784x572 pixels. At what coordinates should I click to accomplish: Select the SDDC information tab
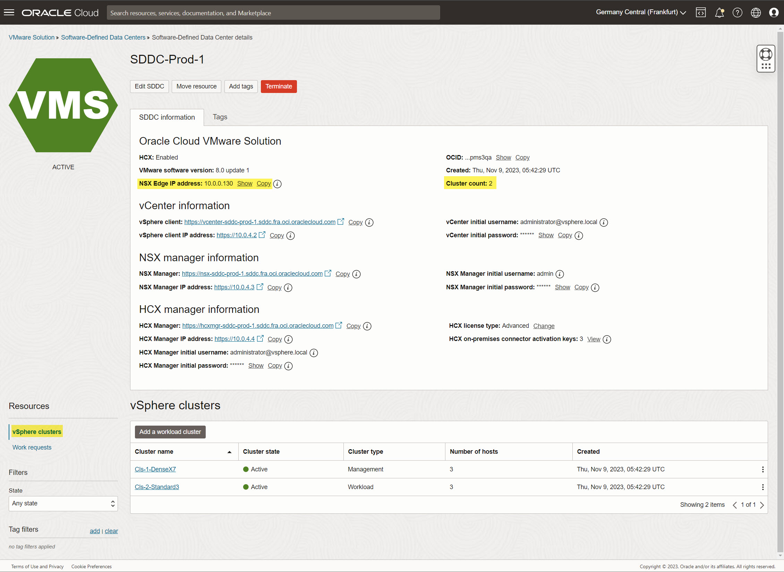[x=167, y=117]
